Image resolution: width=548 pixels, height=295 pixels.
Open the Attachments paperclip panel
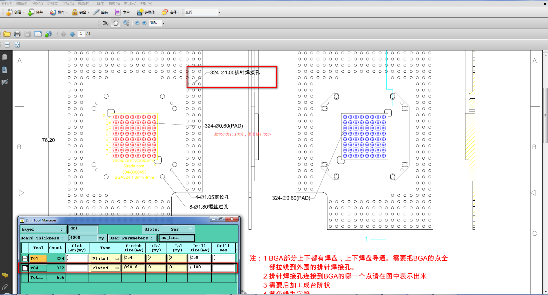click(x=5, y=287)
